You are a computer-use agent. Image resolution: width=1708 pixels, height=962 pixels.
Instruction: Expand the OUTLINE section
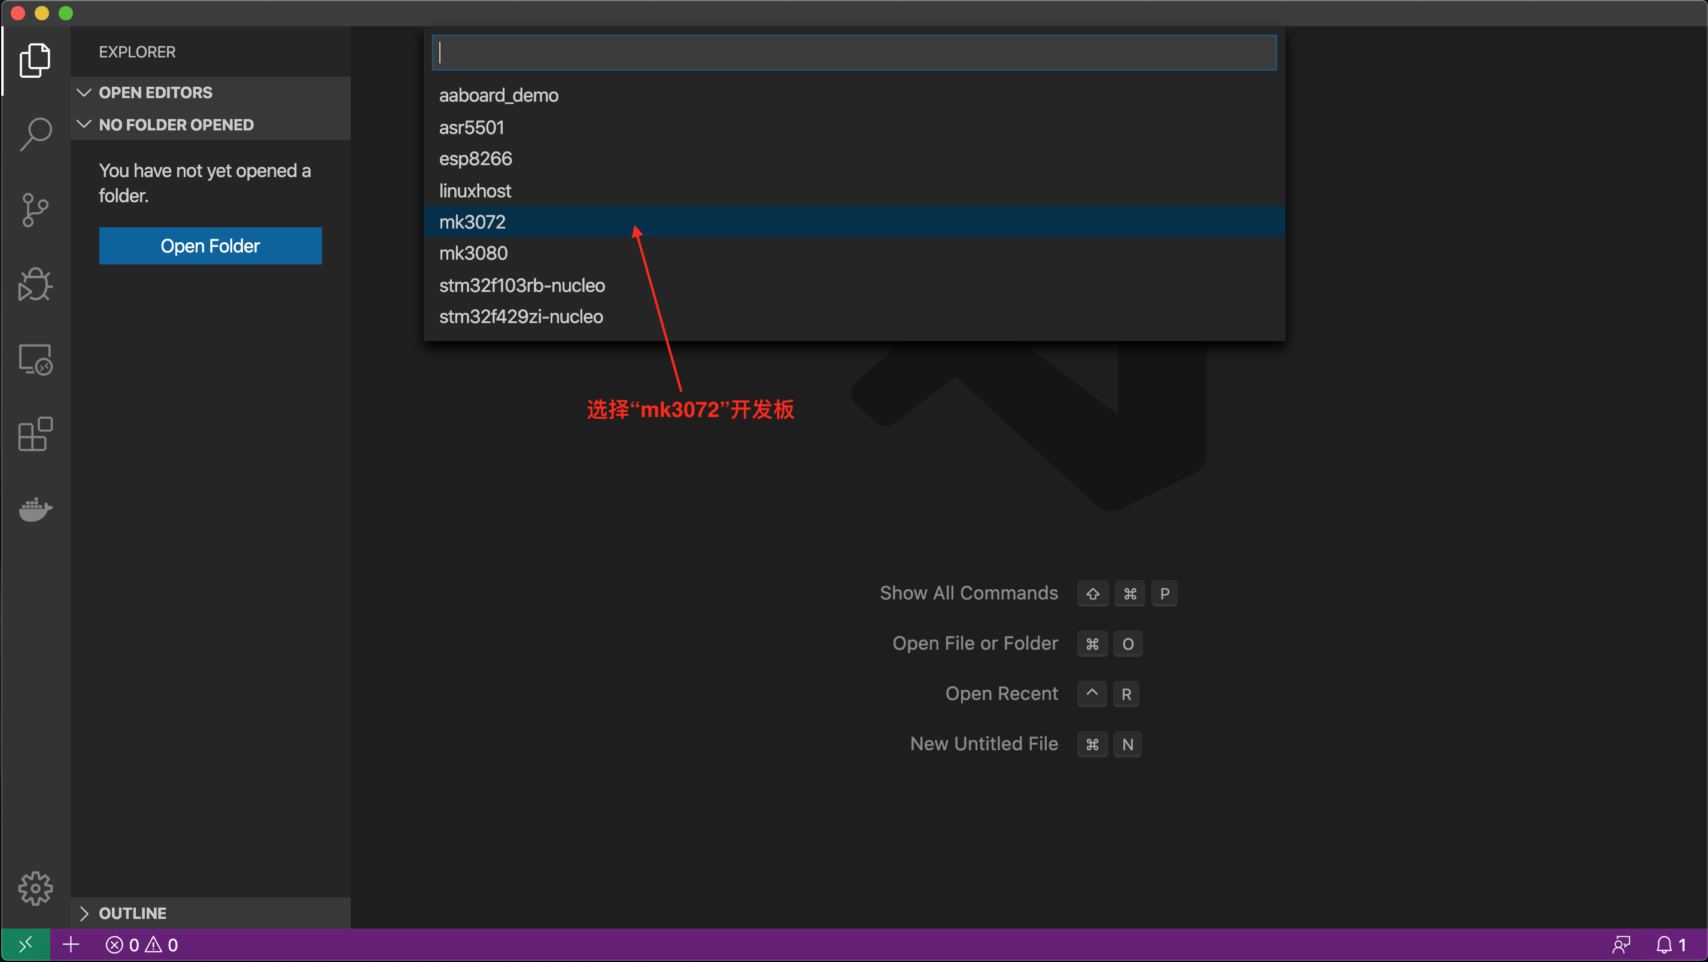pos(211,913)
